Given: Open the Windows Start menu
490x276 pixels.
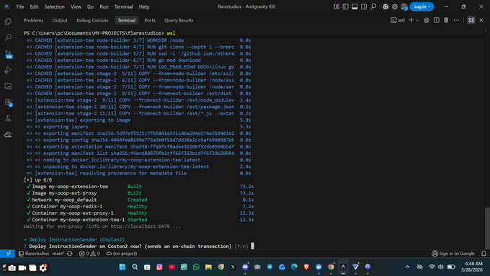Looking at the screenshot, I should pos(122,267).
